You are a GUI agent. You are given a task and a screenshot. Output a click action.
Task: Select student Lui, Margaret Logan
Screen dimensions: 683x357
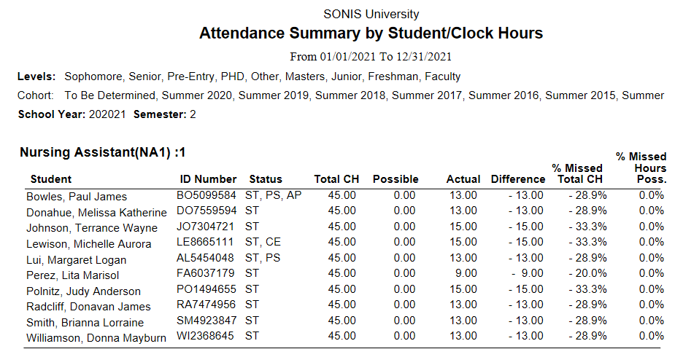click(76, 260)
